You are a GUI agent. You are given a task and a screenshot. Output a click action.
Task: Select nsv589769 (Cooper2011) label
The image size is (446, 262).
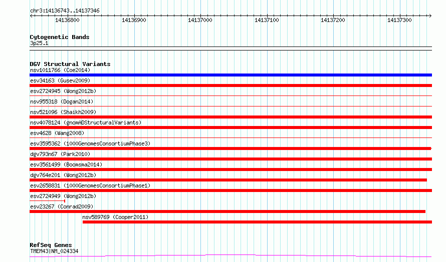tap(115, 217)
